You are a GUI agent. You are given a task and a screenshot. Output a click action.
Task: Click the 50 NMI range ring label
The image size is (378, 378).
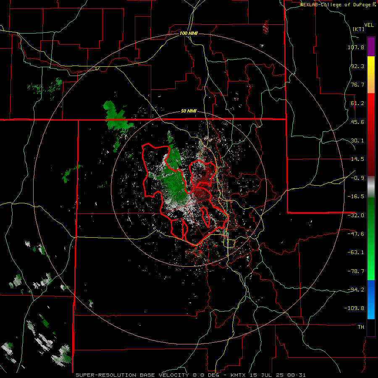[x=189, y=111]
